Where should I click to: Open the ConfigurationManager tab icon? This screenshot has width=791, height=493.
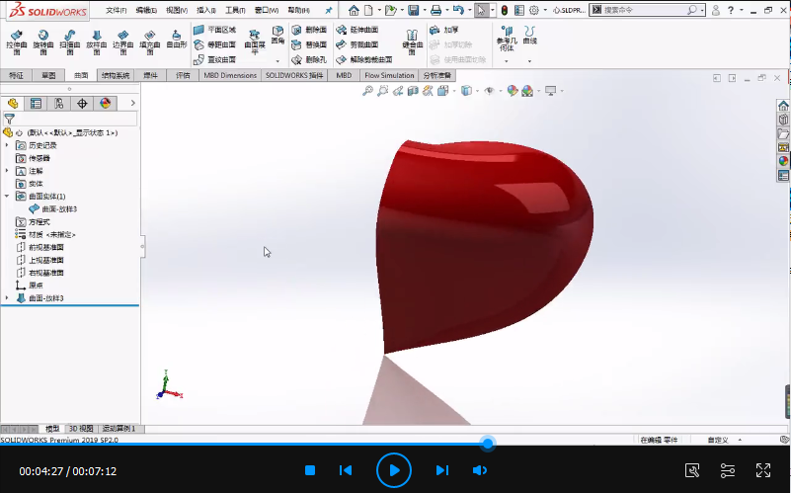[59, 104]
